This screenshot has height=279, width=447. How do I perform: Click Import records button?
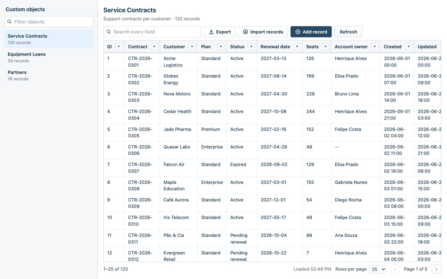[x=263, y=32]
